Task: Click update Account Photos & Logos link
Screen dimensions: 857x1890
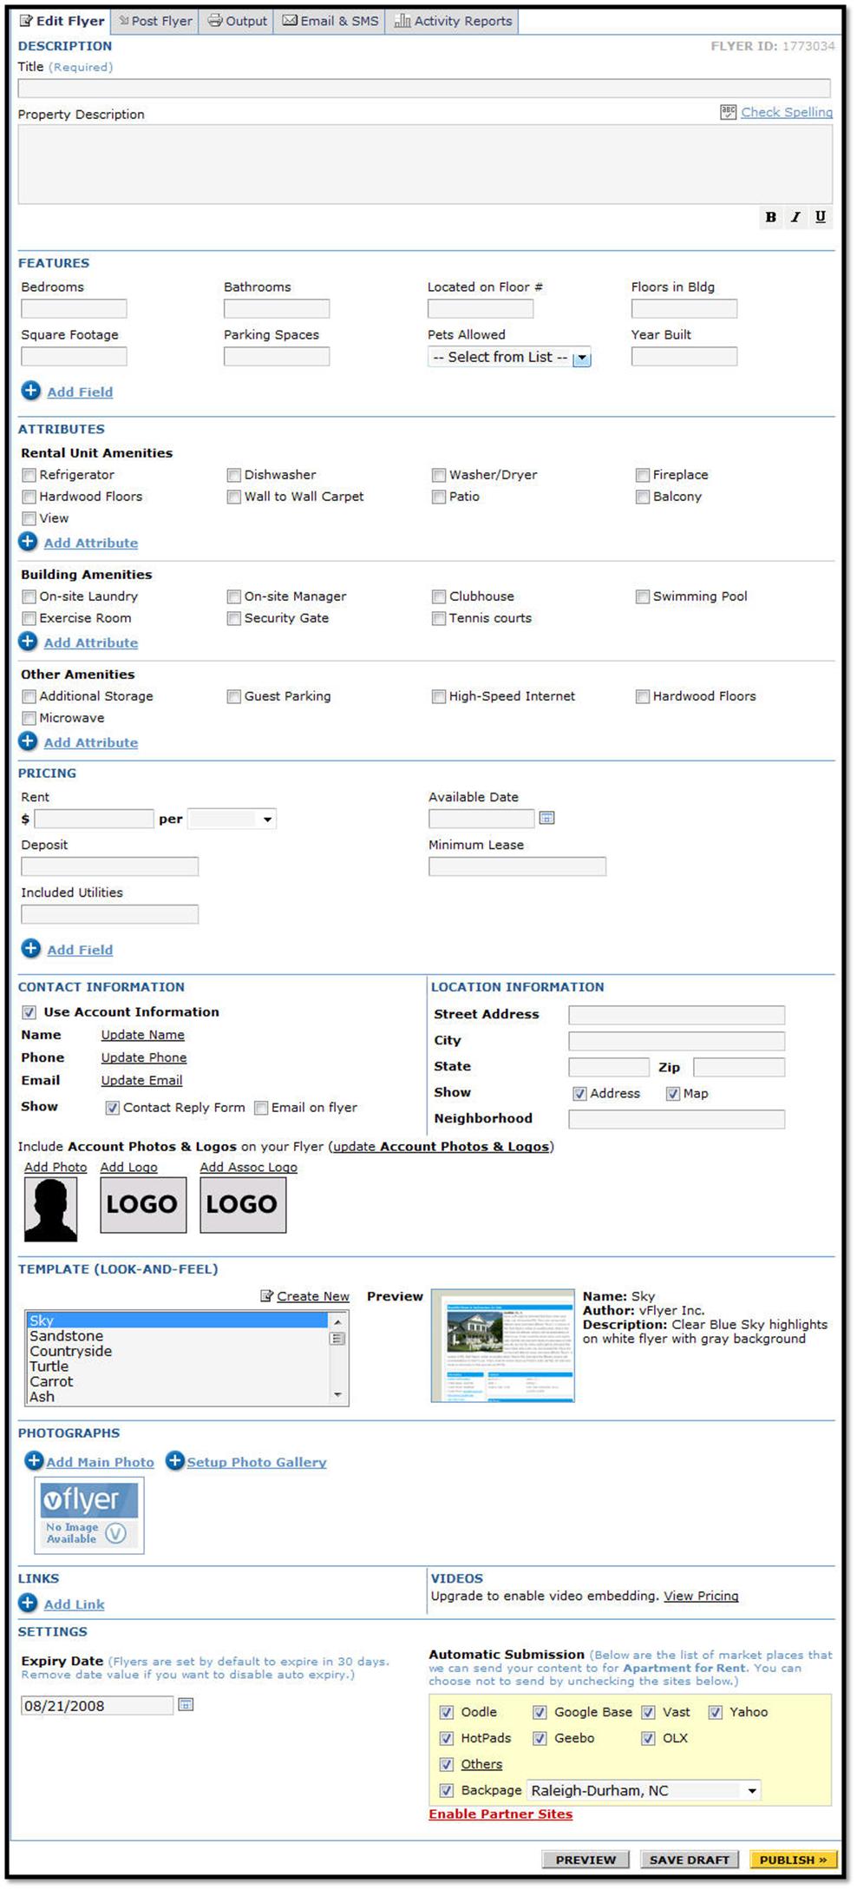Action: pyautogui.click(x=442, y=1146)
